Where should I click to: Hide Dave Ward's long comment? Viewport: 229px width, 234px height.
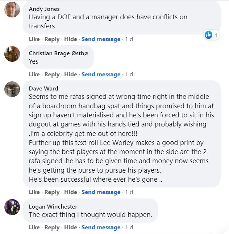pos(71,192)
